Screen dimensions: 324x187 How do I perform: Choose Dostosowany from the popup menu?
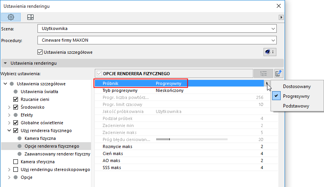tap(297, 86)
